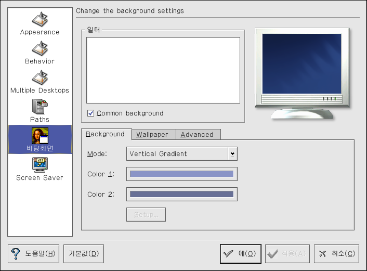367x271 pixels.
Task: Open the Appearance settings icon
Action: pyautogui.click(x=40, y=19)
